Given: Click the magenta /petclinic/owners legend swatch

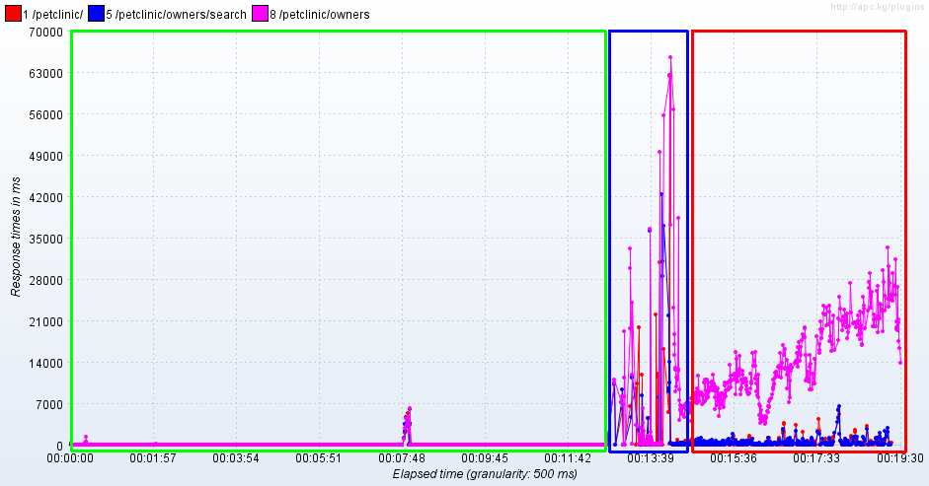Looking at the screenshot, I should coord(260,14).
